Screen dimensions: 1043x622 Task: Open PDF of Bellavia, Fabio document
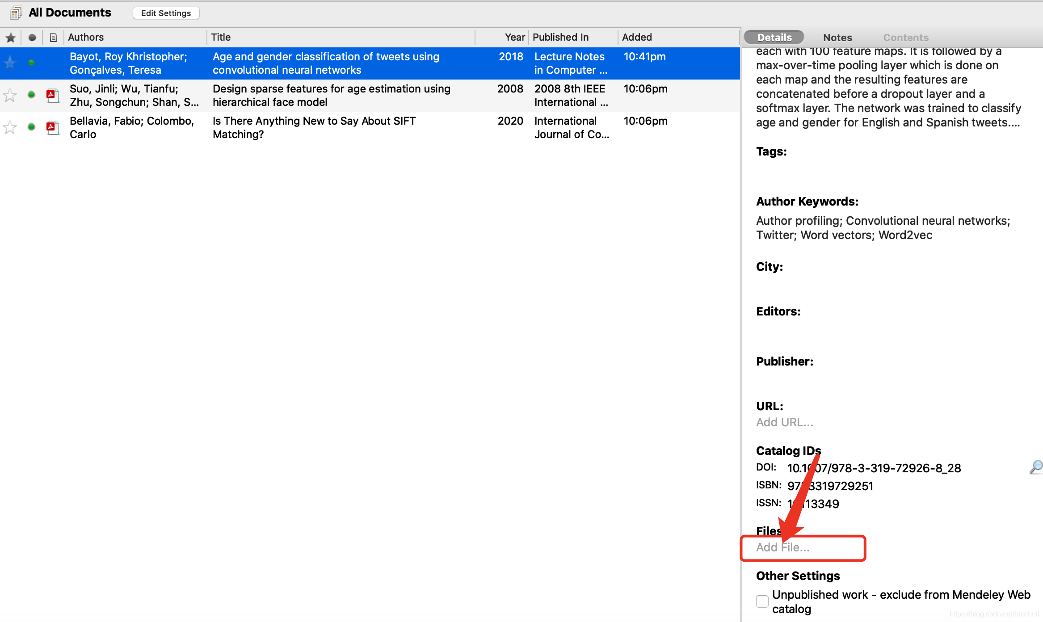click(x=53, y=128)
